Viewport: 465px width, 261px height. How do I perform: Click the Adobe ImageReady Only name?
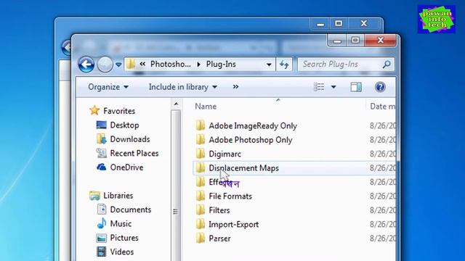253,125
